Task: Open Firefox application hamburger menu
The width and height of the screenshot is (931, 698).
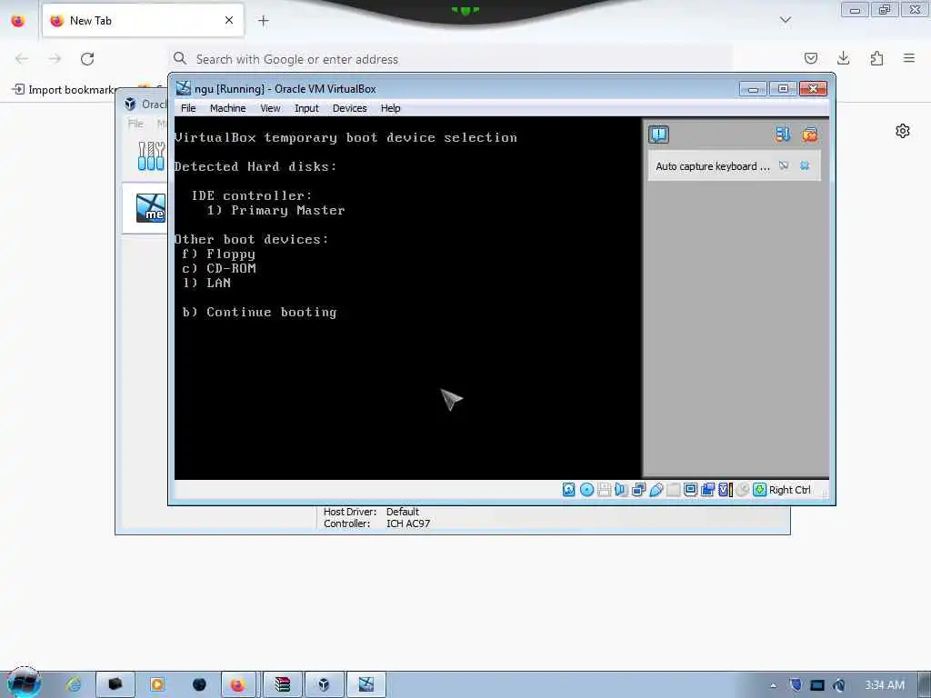Action: 909,58
